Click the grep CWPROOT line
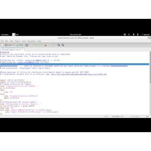 point(18,106)
